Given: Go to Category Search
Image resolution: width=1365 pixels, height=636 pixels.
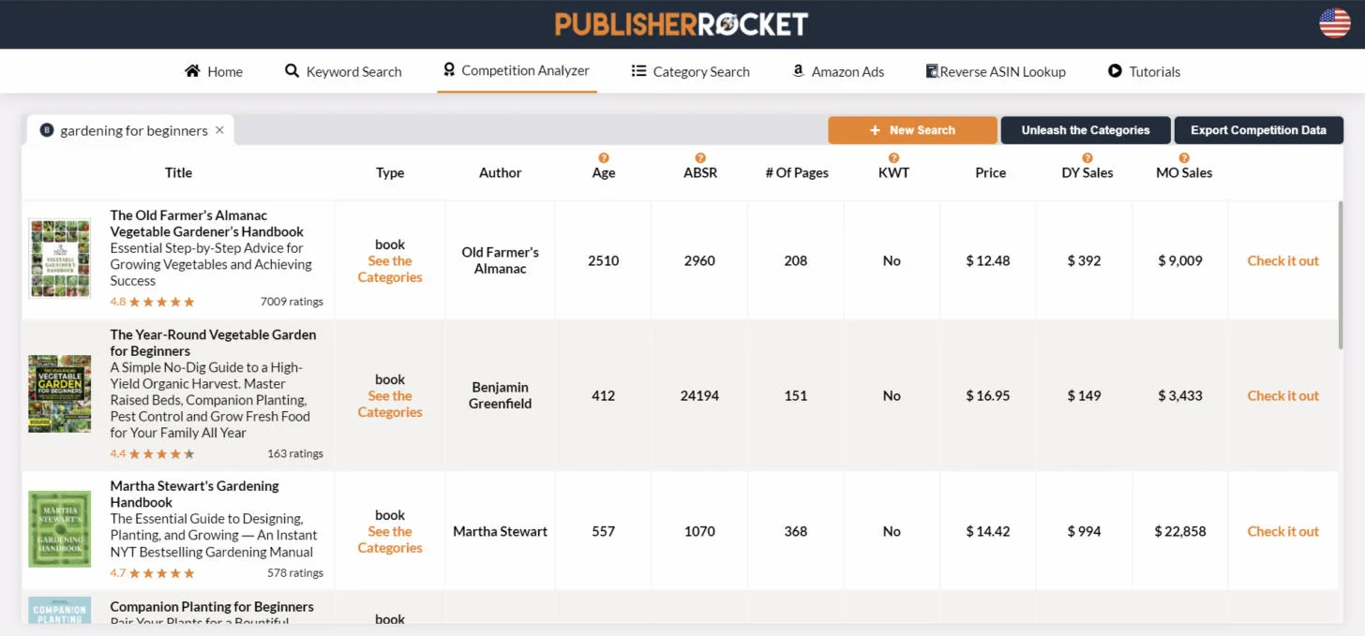Looking at the screenshot, I should [691, 71].
